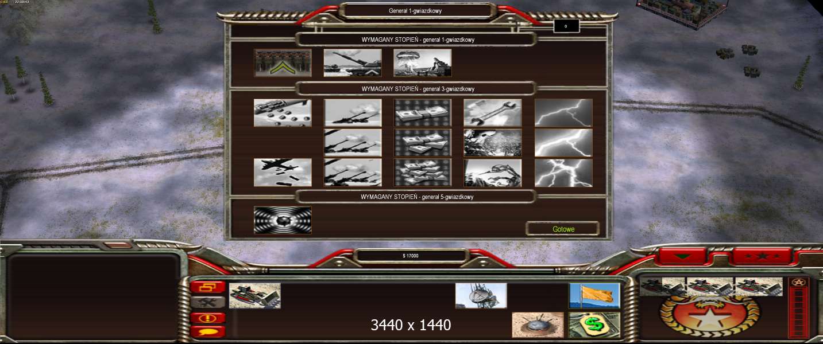Click header WYMAGANY STOPIEŃ general 3-gwiazdkowy
The height and width of the screenshot is (344, 823).
[418, 89]
